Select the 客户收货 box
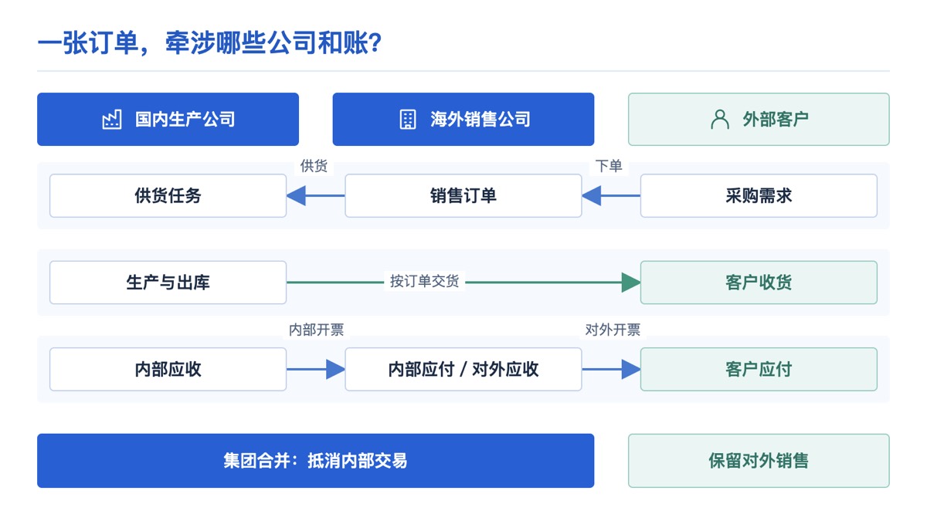Image resolution: width=927 pixels, height=521 pixels. point(759,282)
